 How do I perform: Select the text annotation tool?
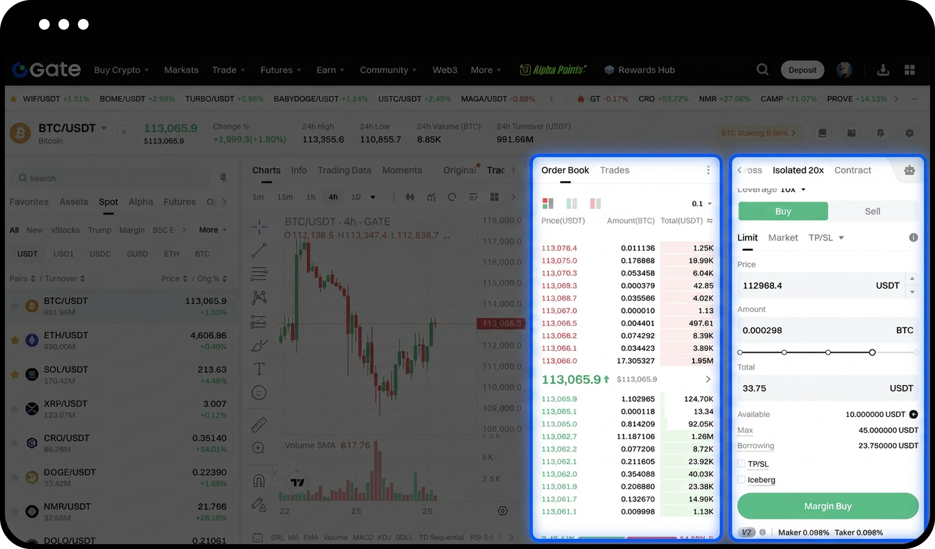pos(259,369)
